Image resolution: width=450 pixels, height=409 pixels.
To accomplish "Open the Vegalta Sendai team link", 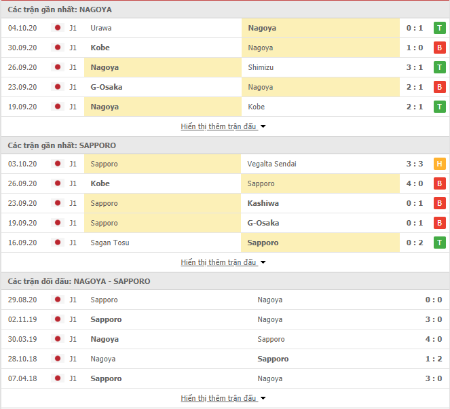I will pyautogui.click(x=271, y=164).
